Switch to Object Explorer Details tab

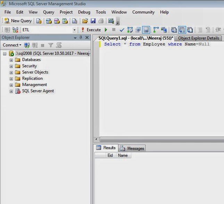(199, 38)
